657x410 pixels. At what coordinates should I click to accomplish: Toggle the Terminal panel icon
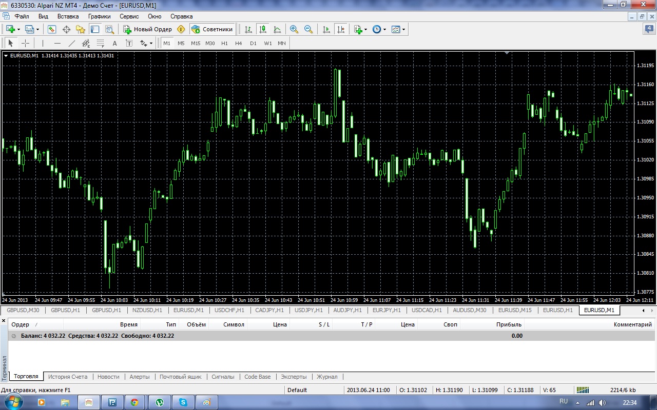(95, 29)
